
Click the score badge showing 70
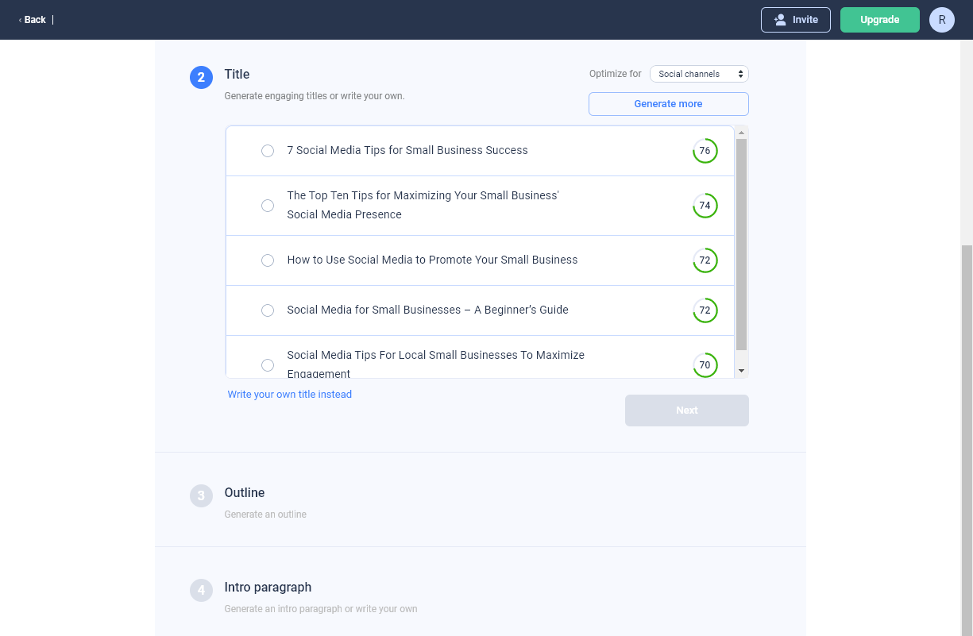[x=705, y=365]
